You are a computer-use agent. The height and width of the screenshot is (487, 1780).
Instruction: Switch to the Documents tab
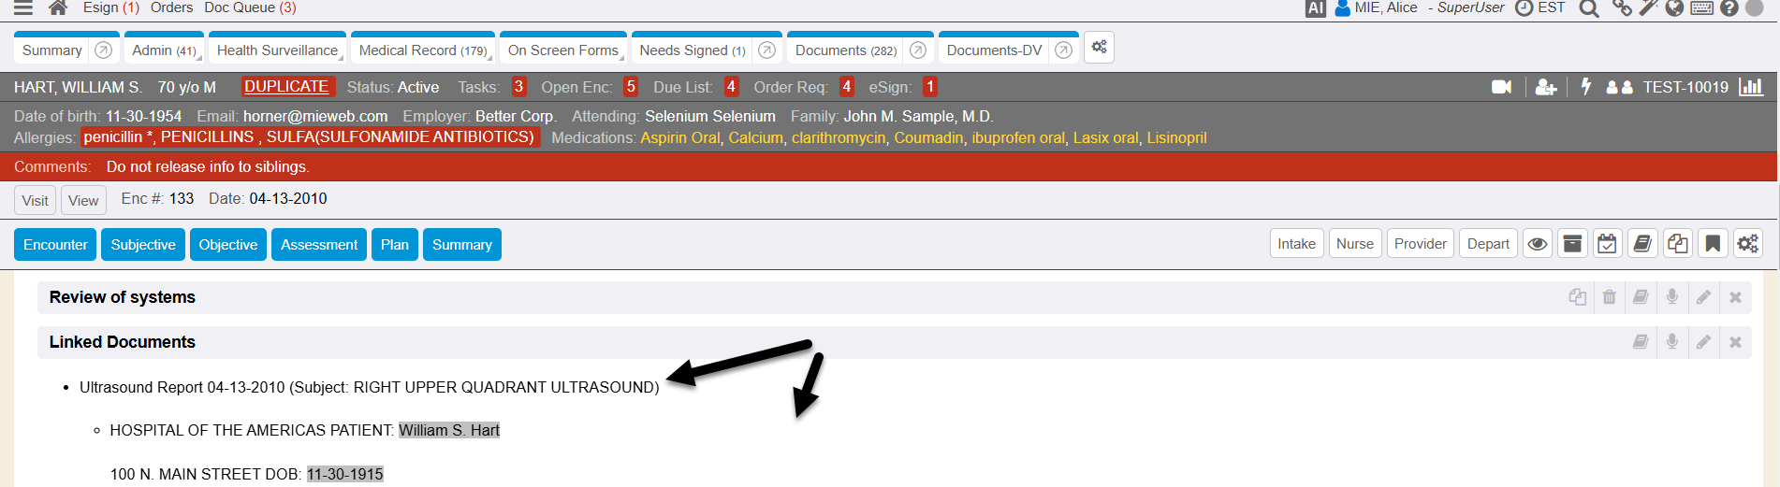(845, 50)
